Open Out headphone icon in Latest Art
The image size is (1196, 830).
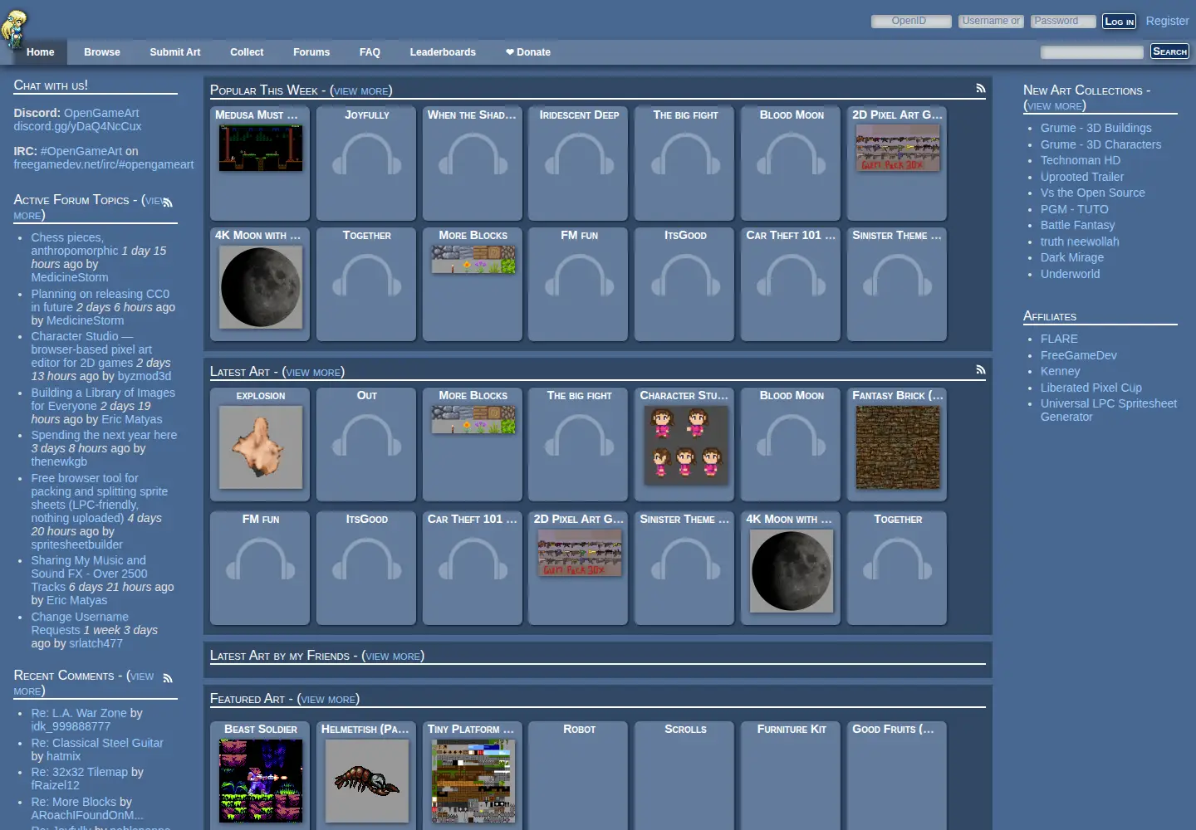click(366, 436)
